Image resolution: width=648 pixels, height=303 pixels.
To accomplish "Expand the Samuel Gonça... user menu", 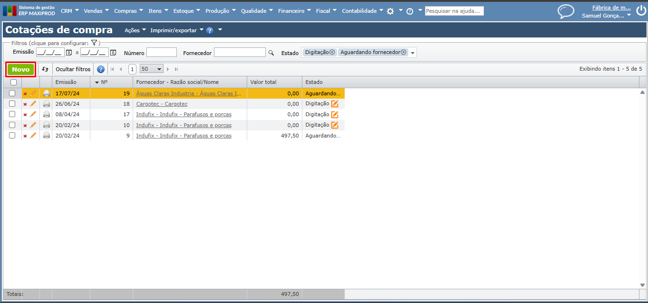I will coord(606,16).
